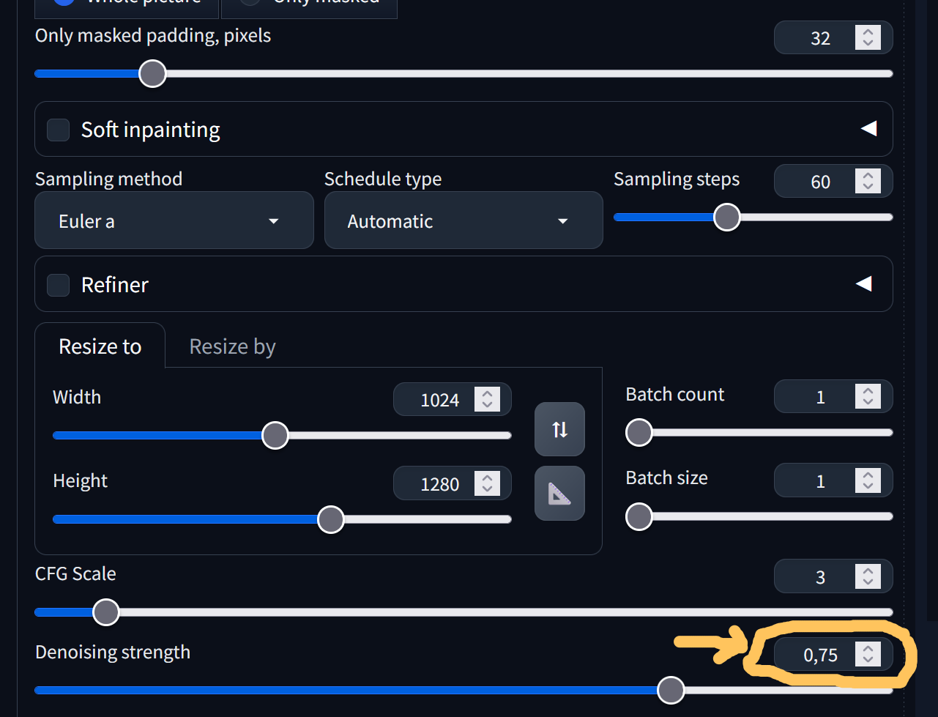Switch to the Resize to tab
The height and width of the screenshot is (717, 938).
pyautogui.click(x=100, y=346)
